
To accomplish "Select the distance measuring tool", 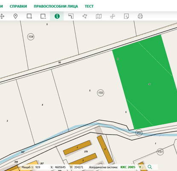I will (x=71, y=16).
